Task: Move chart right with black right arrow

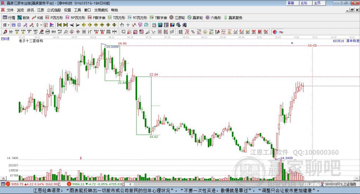Action: pos(78,25)
